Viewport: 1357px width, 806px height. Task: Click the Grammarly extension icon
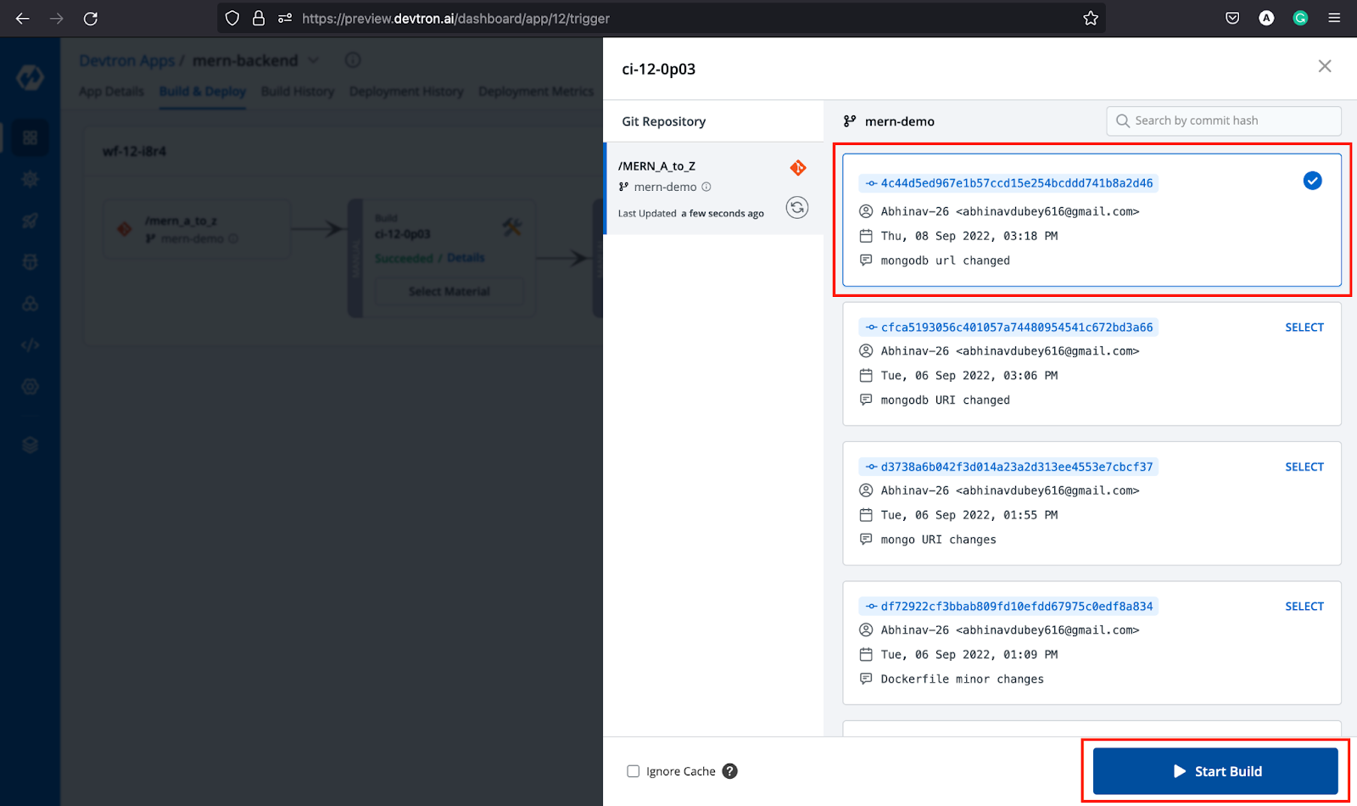pyautogui.click(x=1300, y=18)
